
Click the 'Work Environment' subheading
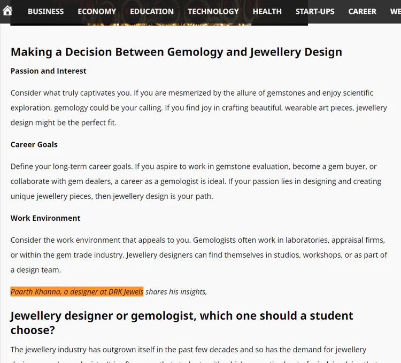(x=45, y=218)
